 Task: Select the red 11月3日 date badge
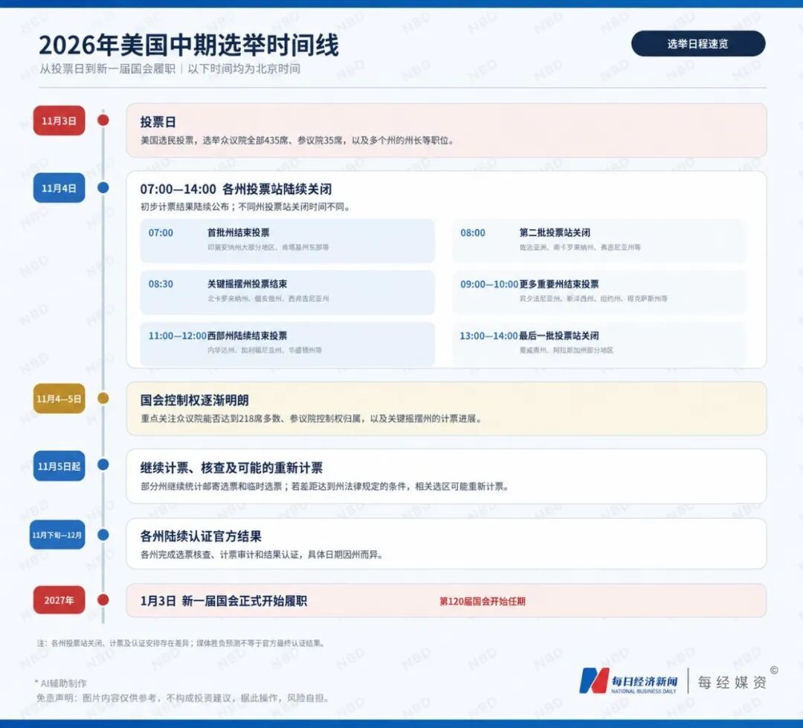(x=59, y=121)
